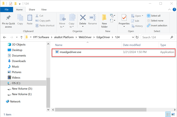Image resolution: width=177 pixels, height=117 pixels.
Task: Select the Home ribbon tab
Action: coord(19,10)
